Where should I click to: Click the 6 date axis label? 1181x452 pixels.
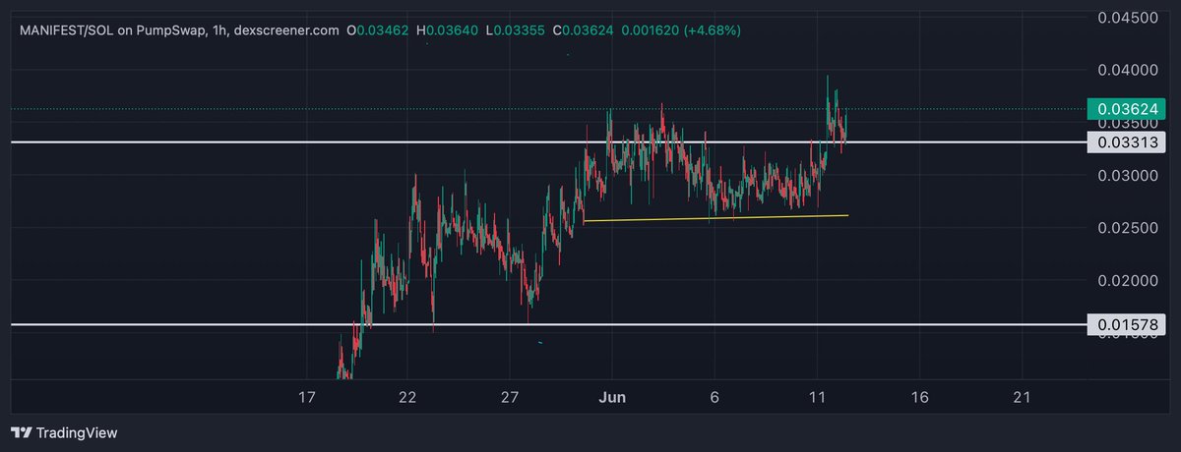click(715, 397)
